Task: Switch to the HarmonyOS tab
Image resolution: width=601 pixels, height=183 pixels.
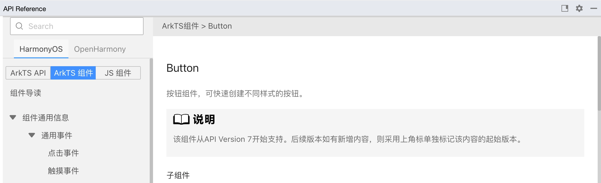Action: [41, 49]
